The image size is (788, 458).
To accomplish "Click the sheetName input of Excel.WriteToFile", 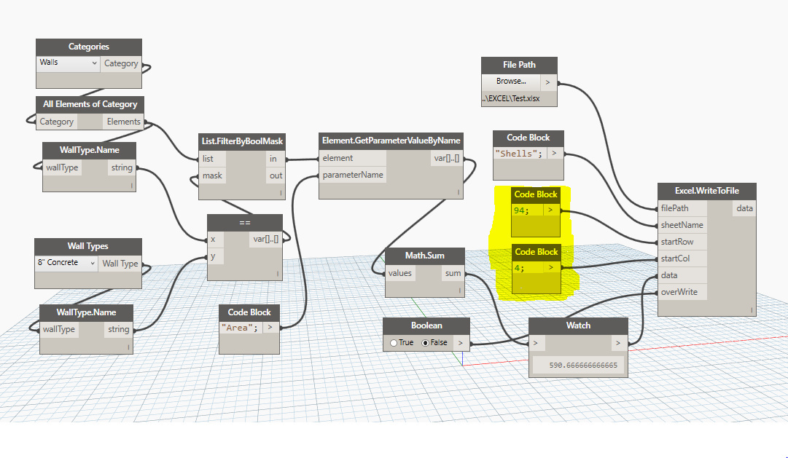I will coord(682,225).
